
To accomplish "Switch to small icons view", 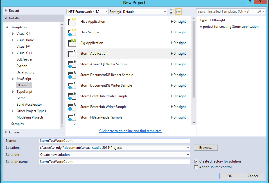I will coord(172,11).
